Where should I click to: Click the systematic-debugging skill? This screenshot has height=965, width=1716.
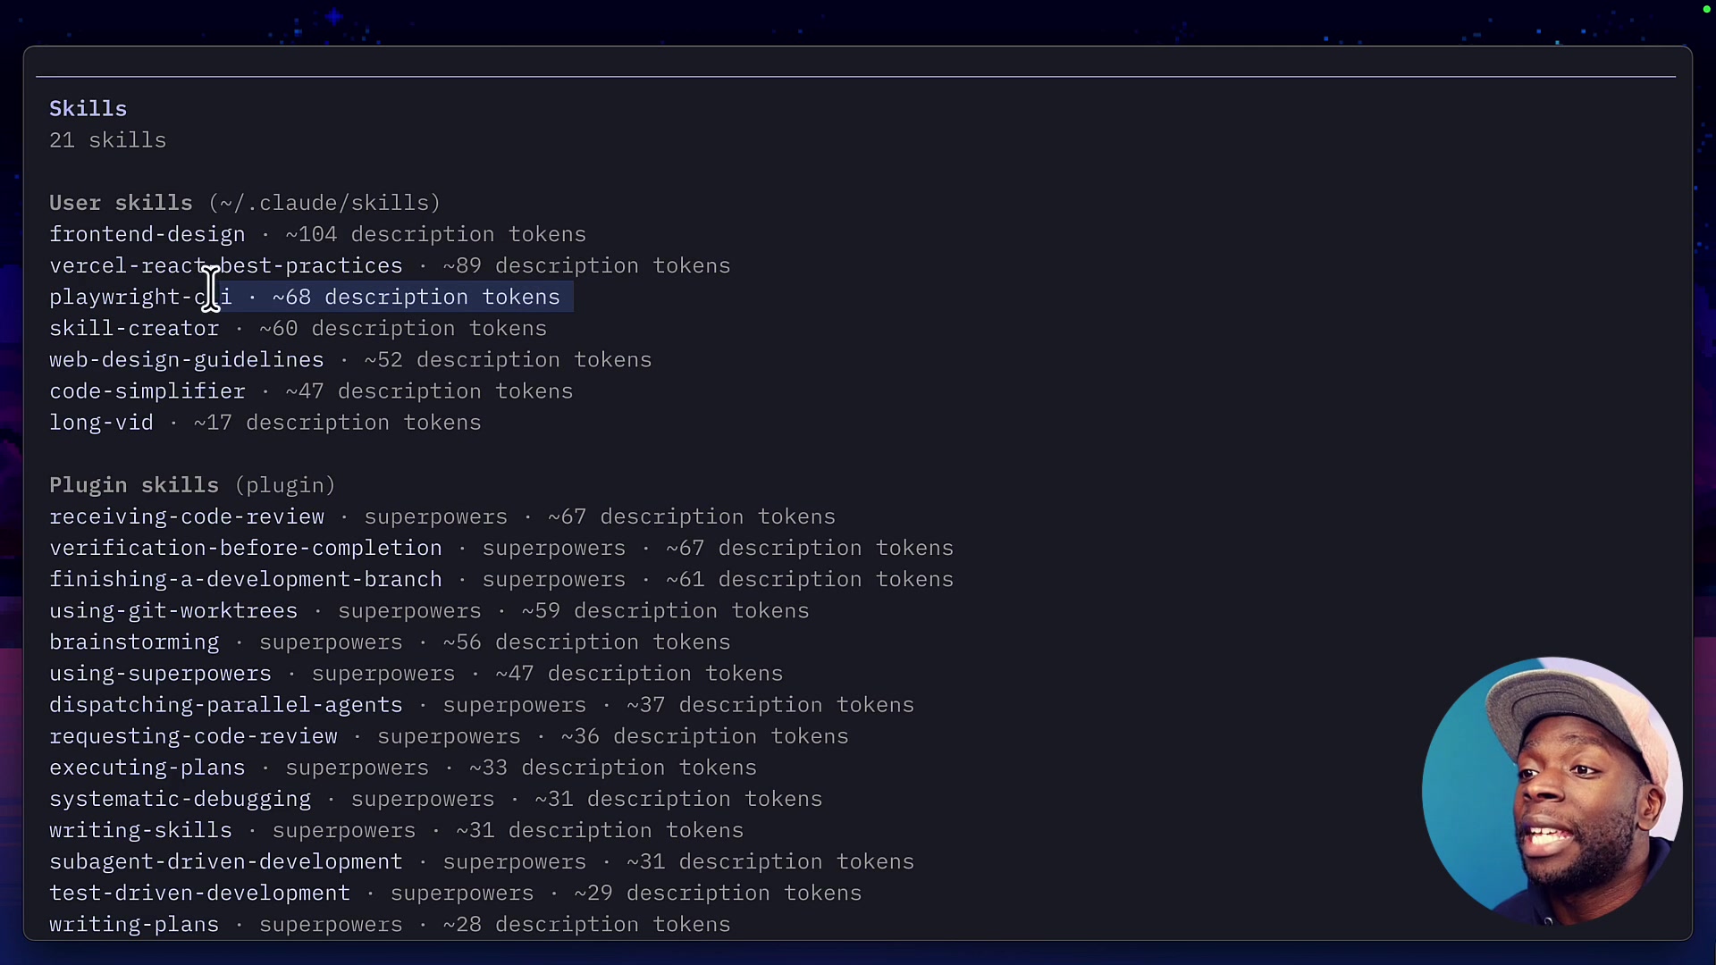(180, 799)
